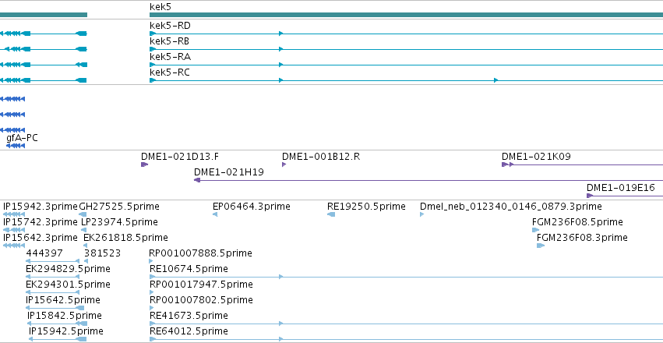663x343 pixels.
Task: Select the gfA-PC feature label
Action: [22, 138]
